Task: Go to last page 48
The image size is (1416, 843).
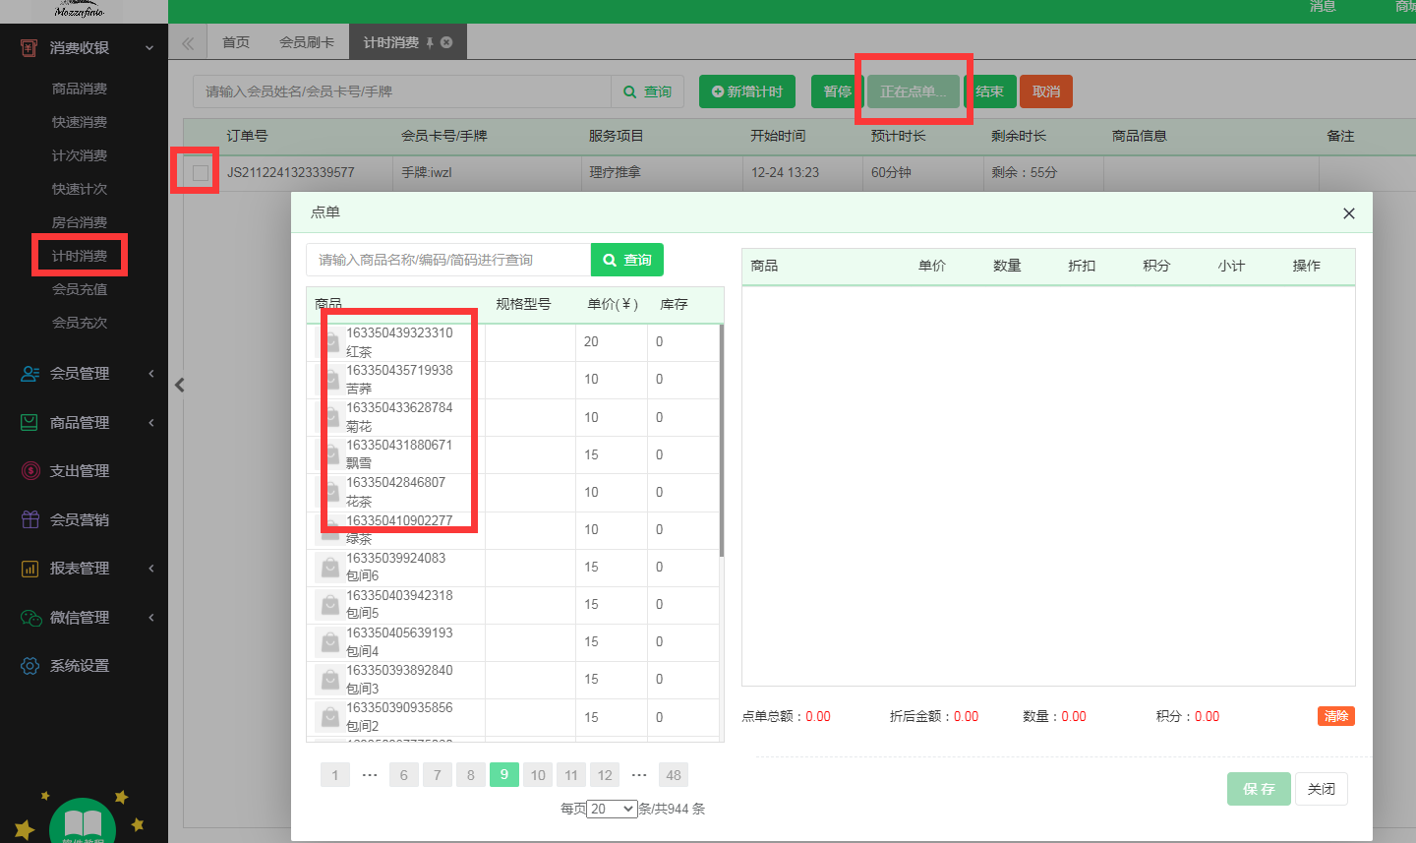Action: pos(674,775)
